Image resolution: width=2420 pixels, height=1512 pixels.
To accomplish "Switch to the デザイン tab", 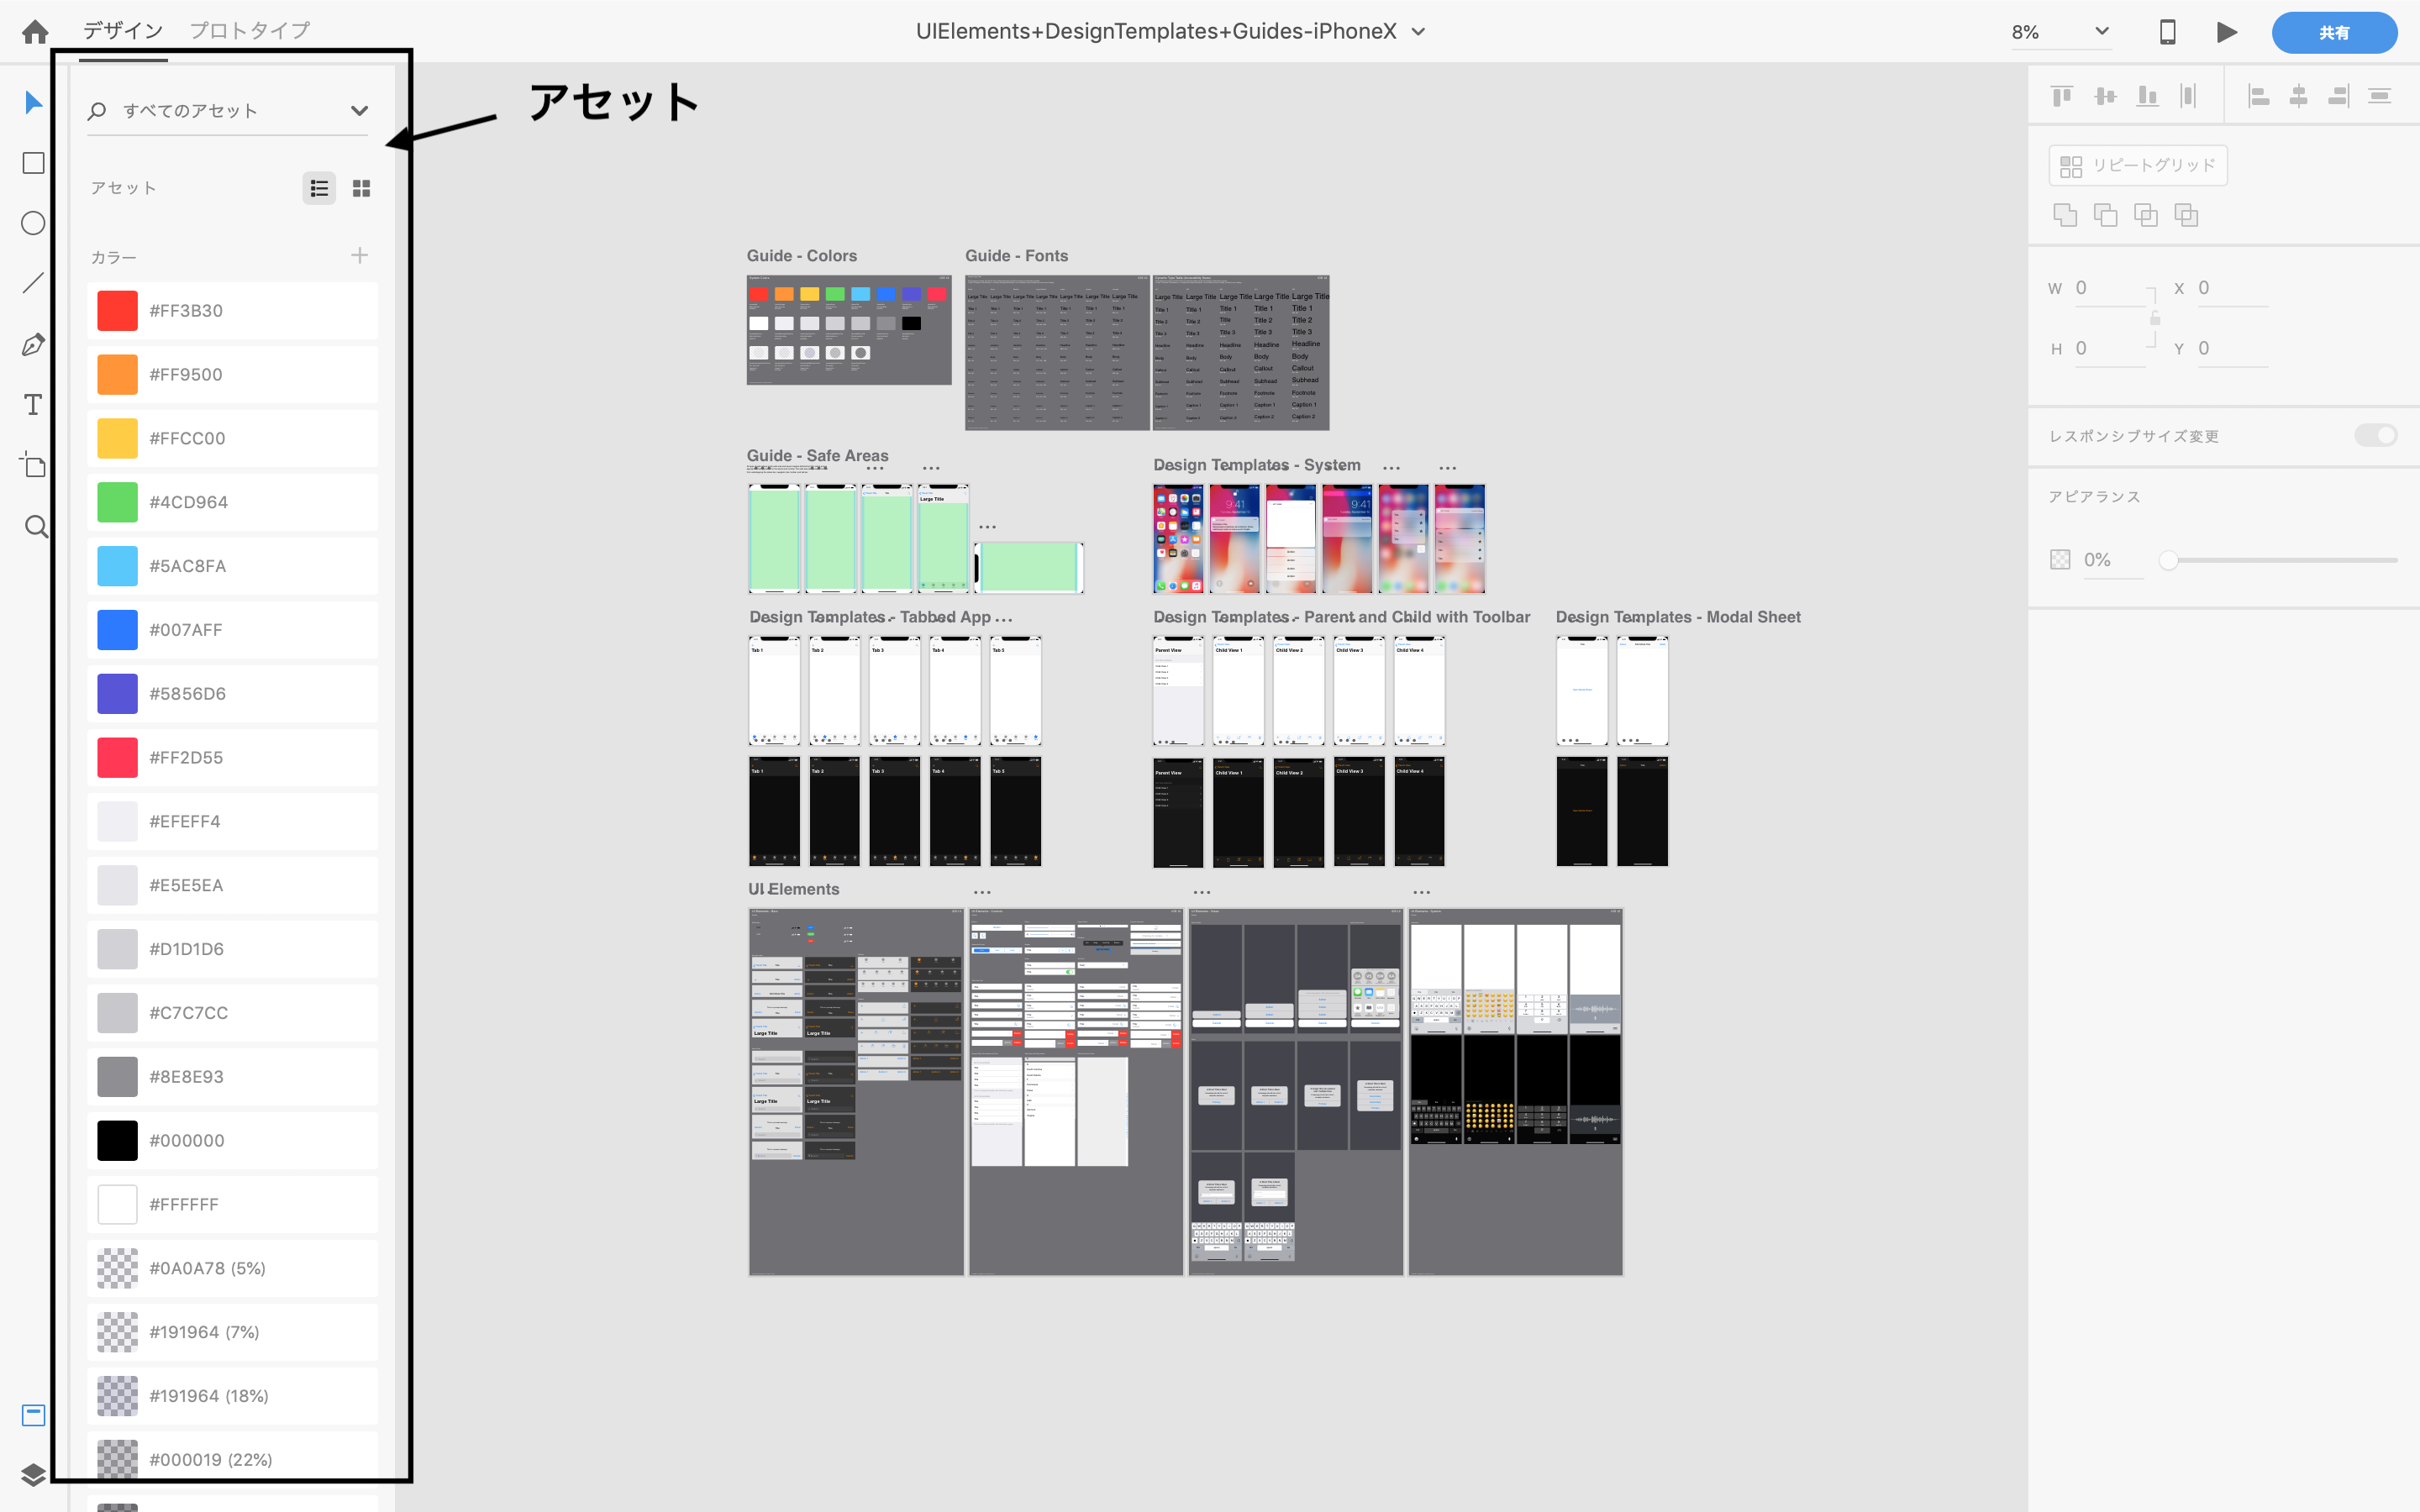I will coord(121,29).
